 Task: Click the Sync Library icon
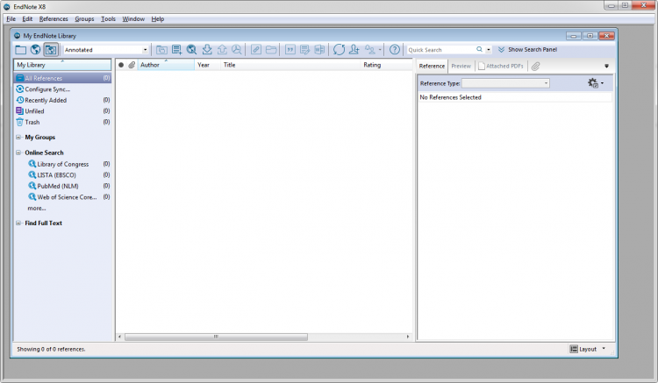339,50
